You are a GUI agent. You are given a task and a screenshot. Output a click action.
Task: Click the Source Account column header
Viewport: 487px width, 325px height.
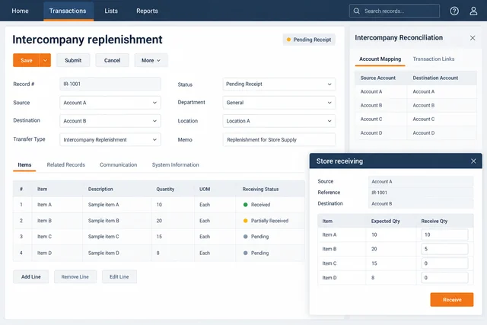[x=378, y=78]
